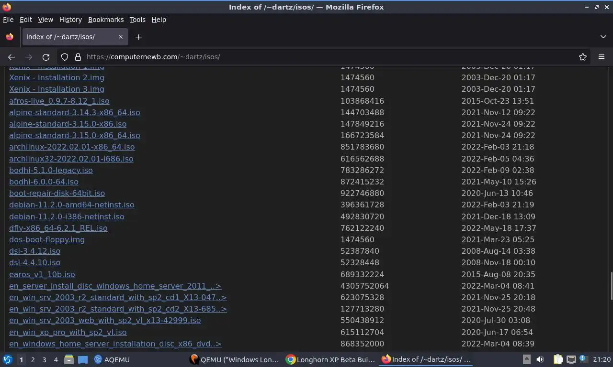This screenshot has width=613, height=367.
Task: Download boot-repair-disk-64bit.iso
Action: click(57, 193)
